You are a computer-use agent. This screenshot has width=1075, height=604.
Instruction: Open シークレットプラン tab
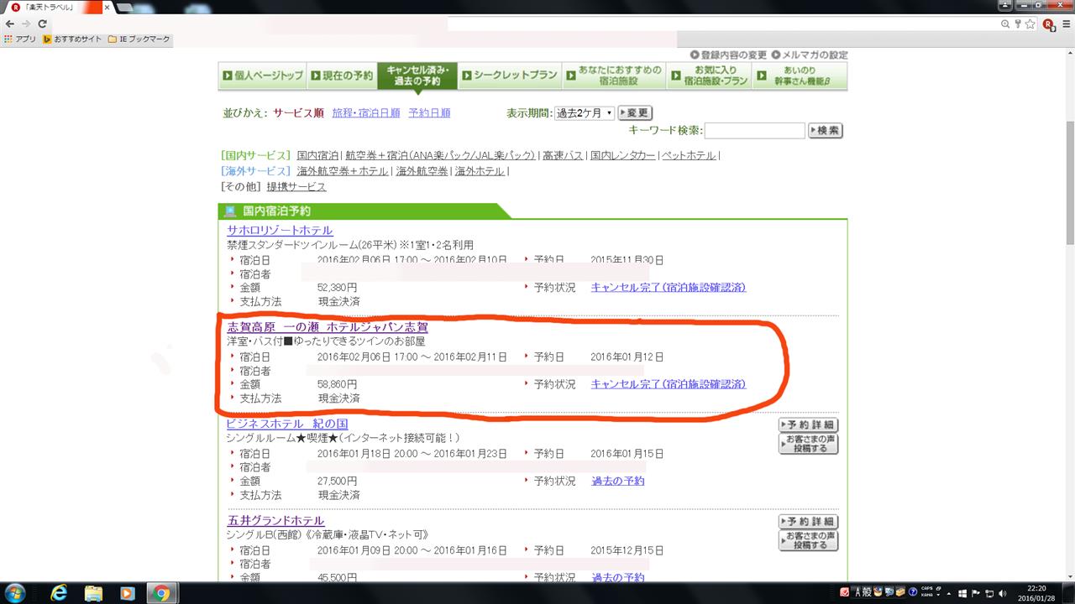click(x=509, y=75)
